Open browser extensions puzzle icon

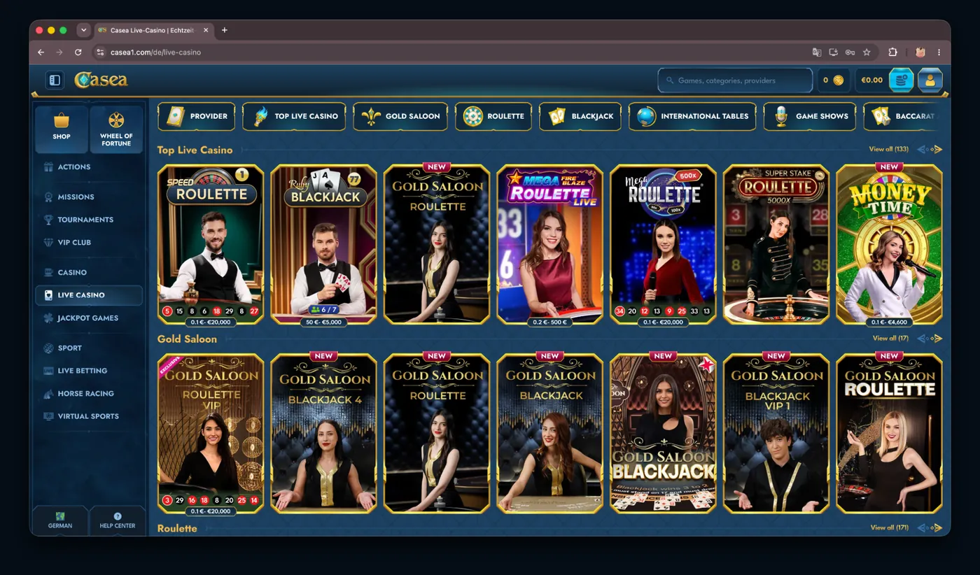892,52
